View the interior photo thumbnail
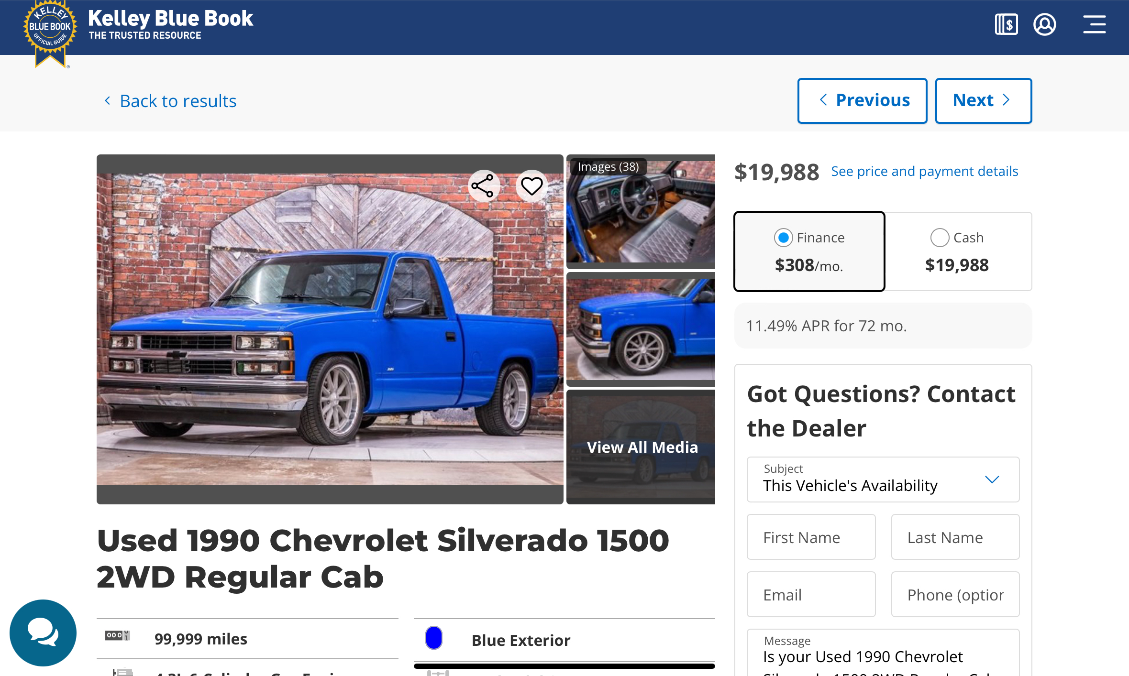Image resolution: width=1129 pixels, height=676 pixels. click(x=641, y=211)
